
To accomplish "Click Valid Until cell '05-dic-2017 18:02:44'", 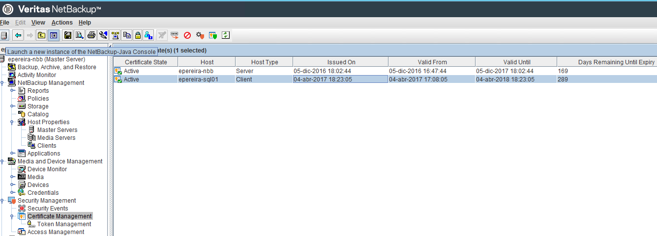I will coord(516,71).
